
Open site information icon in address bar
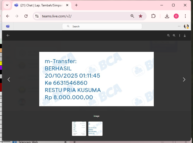[x=37, y=16]
